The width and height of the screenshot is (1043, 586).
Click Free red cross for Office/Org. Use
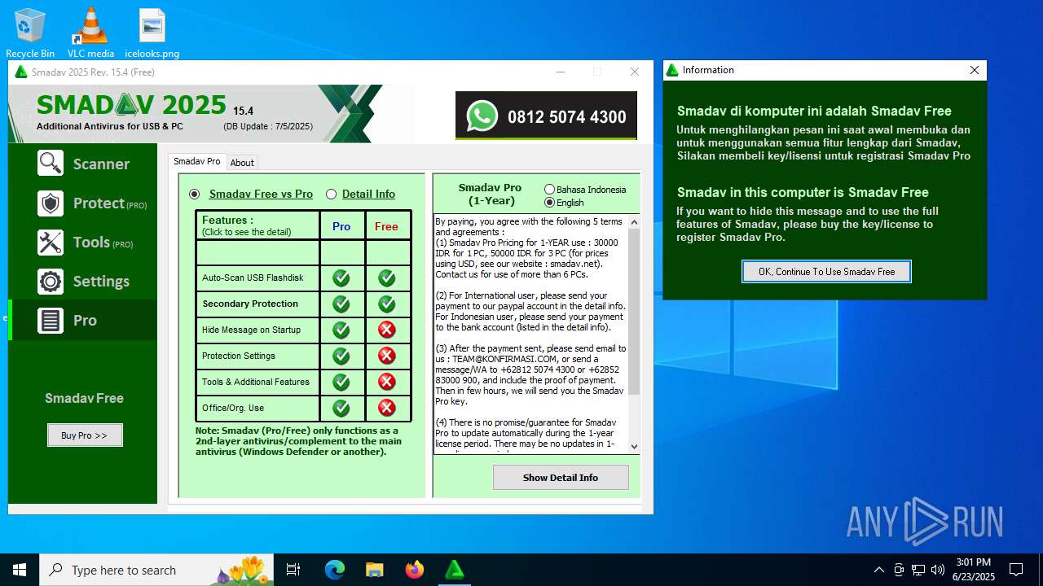[x=386, y=408]
